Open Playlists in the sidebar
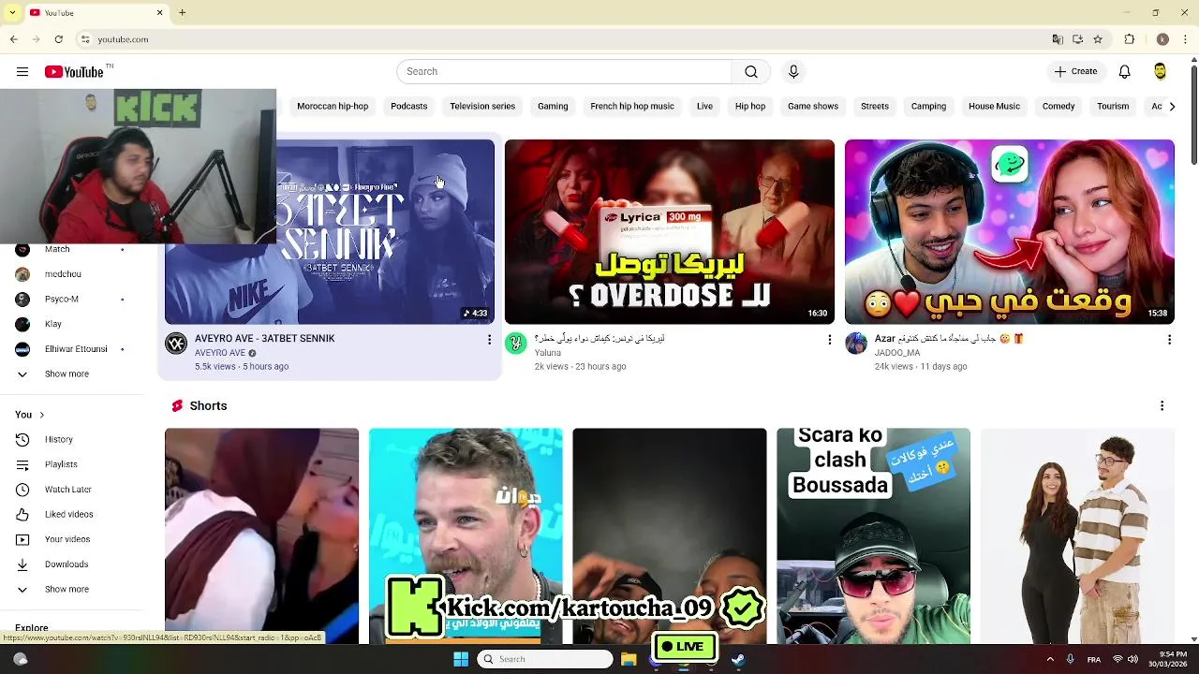This screenshot has width=1199, height=674. click(x=61, y=464)
